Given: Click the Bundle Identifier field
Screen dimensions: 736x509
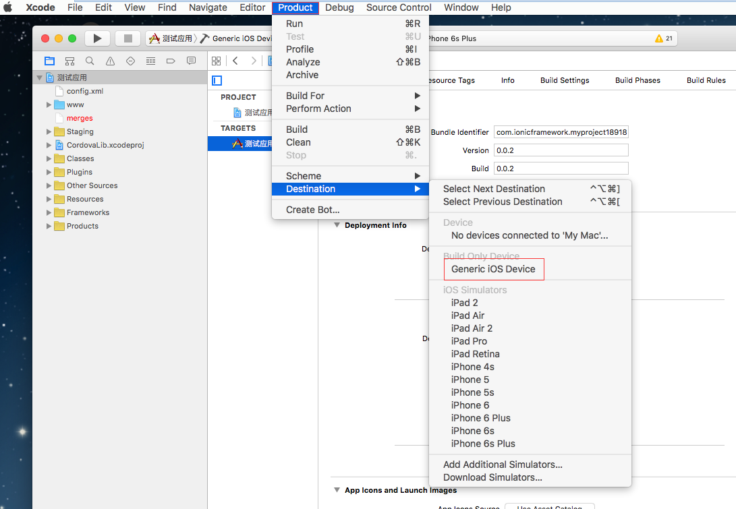Looking at the screenshot, I should point(561,132).
